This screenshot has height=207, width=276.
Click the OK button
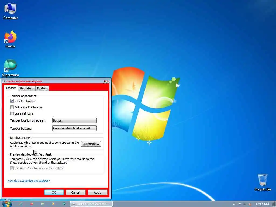54,192
